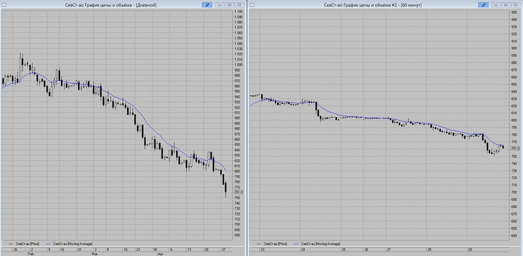Click date 13 on the daily chart time axis
The width and height of the screenshot is (523, 256).
tap(189, 249)
